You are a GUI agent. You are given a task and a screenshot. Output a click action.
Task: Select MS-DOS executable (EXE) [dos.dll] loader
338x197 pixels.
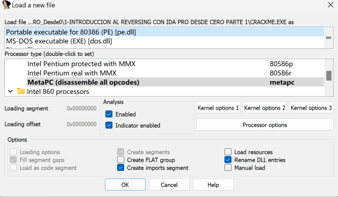tap(165, 41)
